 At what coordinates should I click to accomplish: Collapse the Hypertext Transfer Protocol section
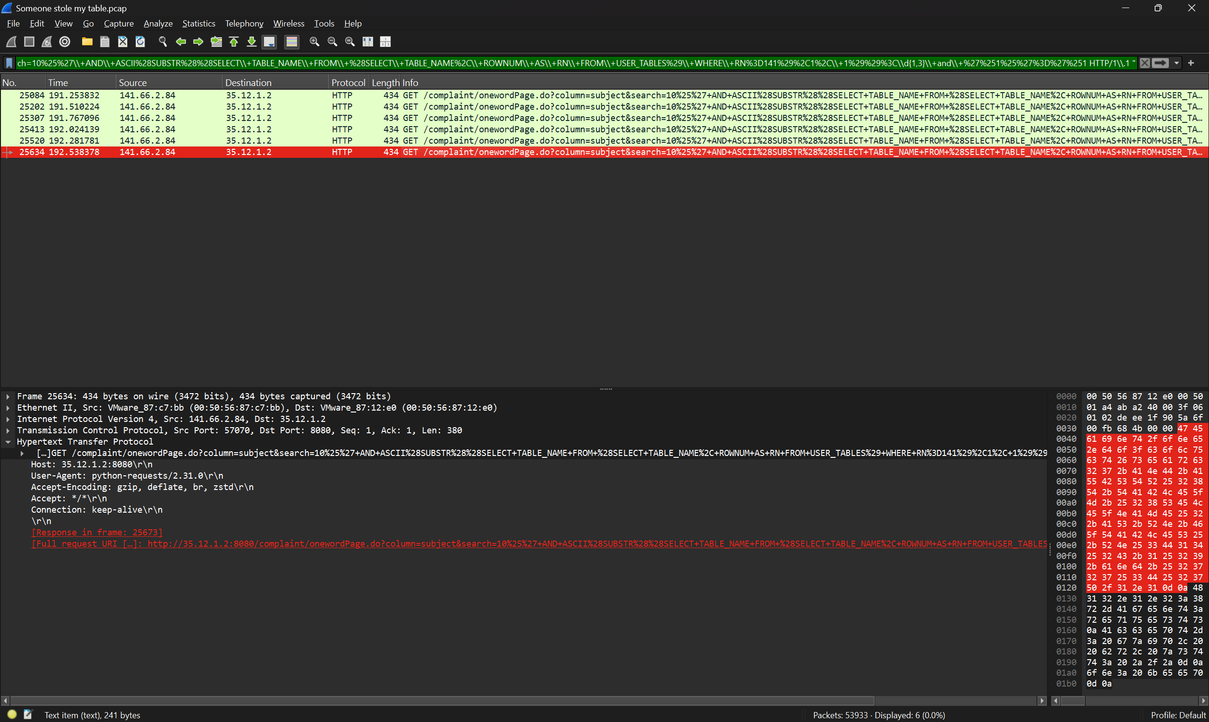pyautogui.click(x=8, y=442)
